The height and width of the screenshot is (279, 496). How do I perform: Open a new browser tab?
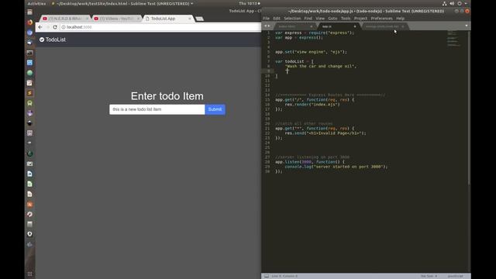199,19
